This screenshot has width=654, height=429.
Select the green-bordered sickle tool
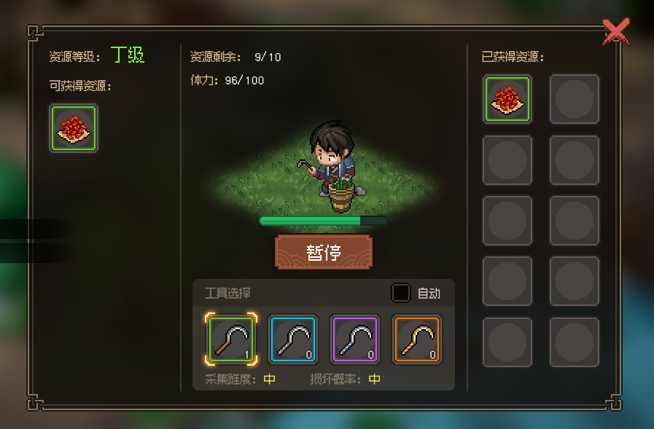[x=231, y=339]
